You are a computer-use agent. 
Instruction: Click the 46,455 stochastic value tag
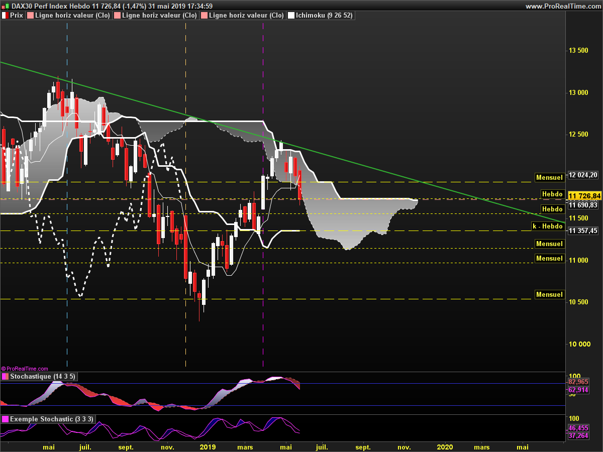point(578,427)
